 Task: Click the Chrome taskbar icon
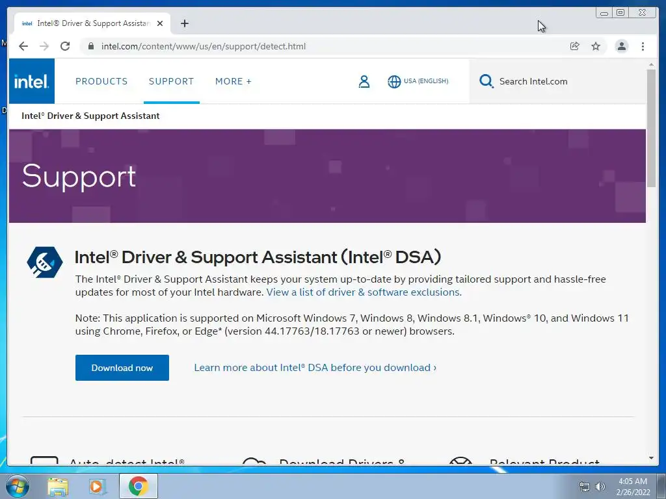coord(138,486)
